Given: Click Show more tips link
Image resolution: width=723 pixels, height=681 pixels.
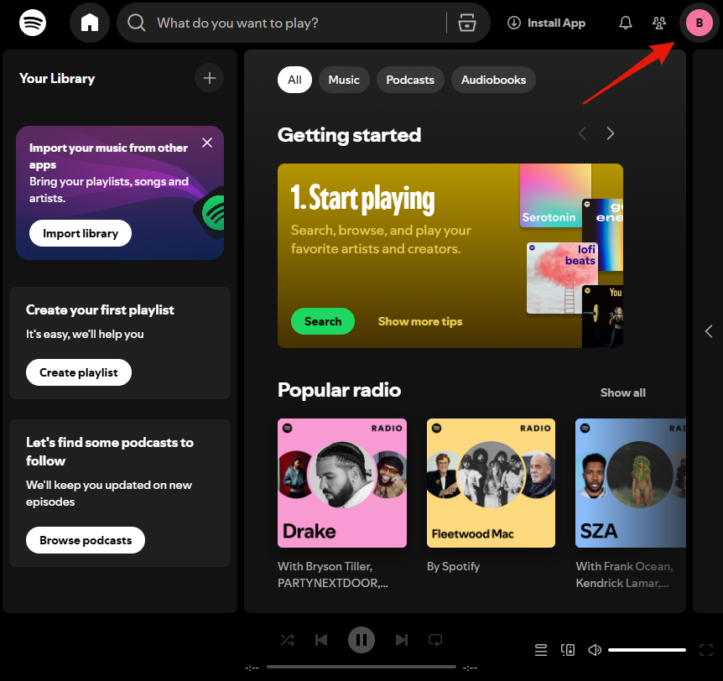Looking at the screenshot, I should [x=420, y=321].
